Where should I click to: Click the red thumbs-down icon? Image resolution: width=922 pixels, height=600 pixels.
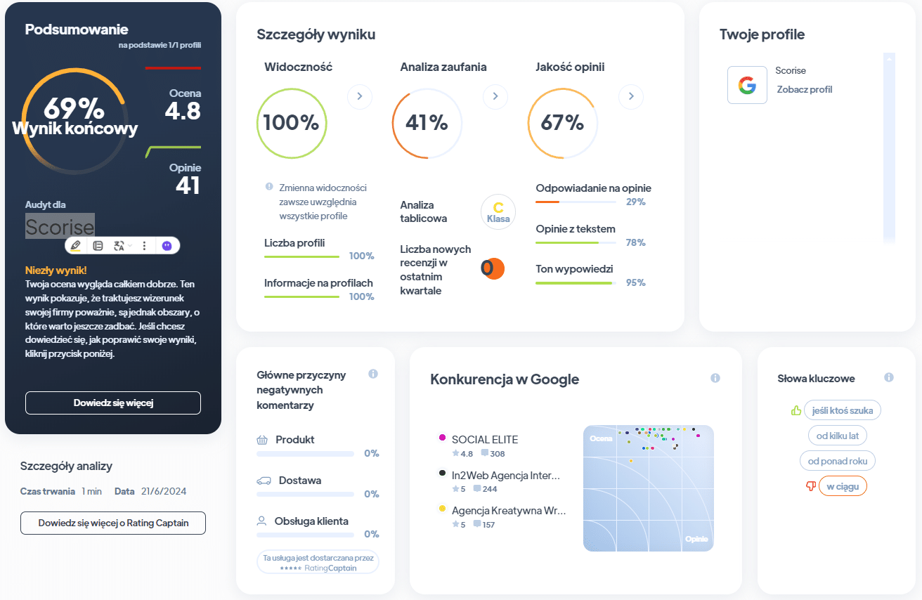[811, 485]
